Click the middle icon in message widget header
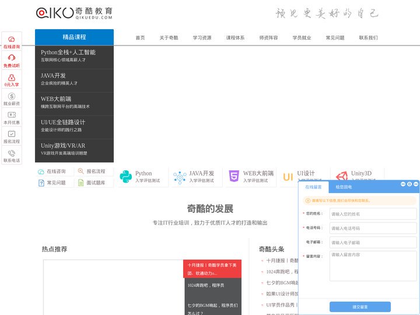The height and width of the screenshot is (315, 420). click(409, 184)
